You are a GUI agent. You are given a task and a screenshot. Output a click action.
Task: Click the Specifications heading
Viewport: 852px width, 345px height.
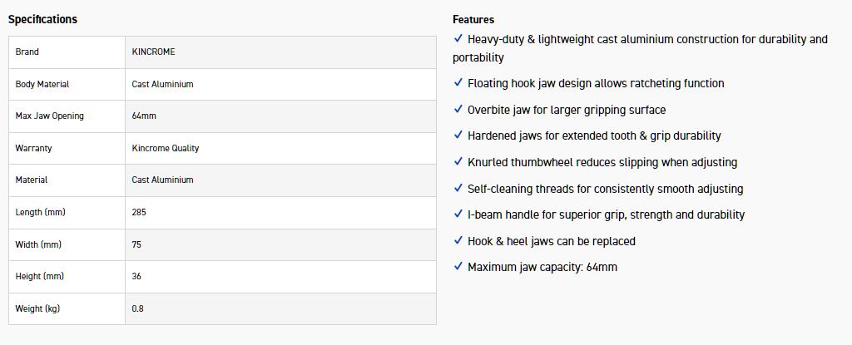coord(42,19)
